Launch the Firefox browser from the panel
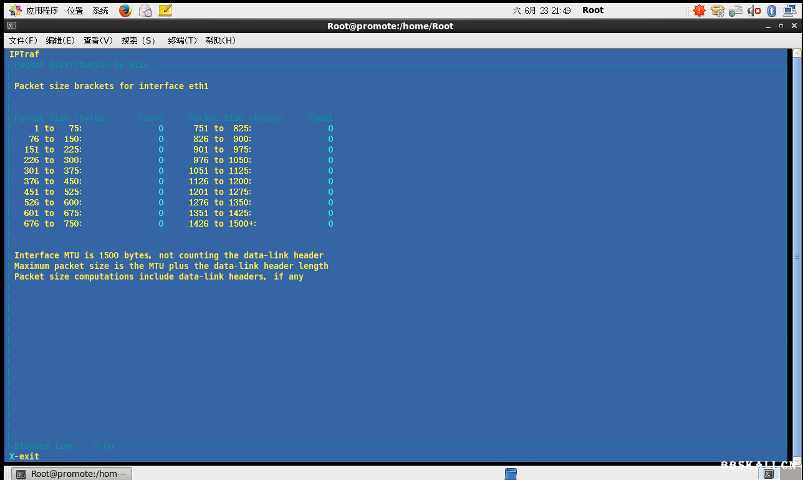Image resolution: width=803 pixels, height=480 pixels. pyautogui.click(x=125, y=10)
